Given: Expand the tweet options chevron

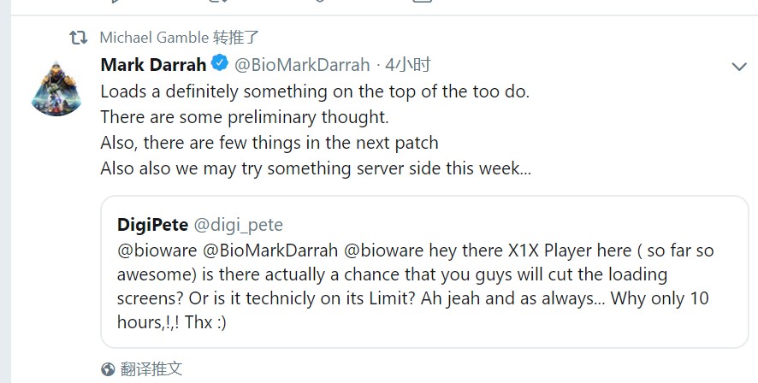Looking at the screenshot, I should (739, 66).
